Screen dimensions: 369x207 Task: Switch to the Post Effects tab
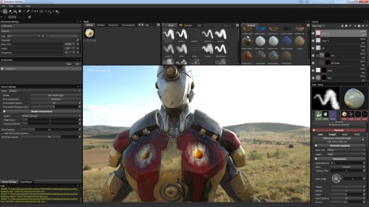26,182
